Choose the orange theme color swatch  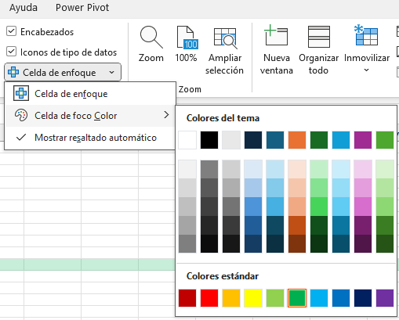(x=297, y=140)
